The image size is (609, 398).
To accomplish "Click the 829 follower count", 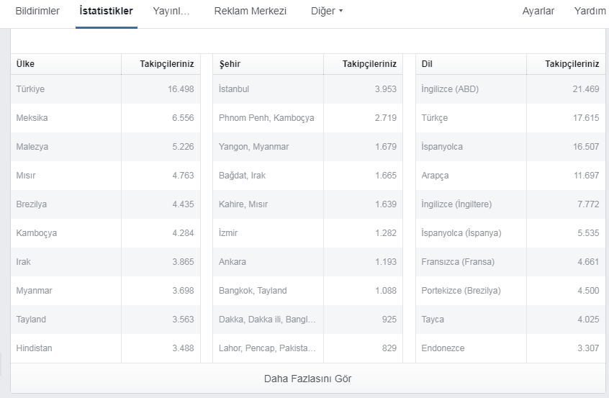I will [x=389, y=348].
